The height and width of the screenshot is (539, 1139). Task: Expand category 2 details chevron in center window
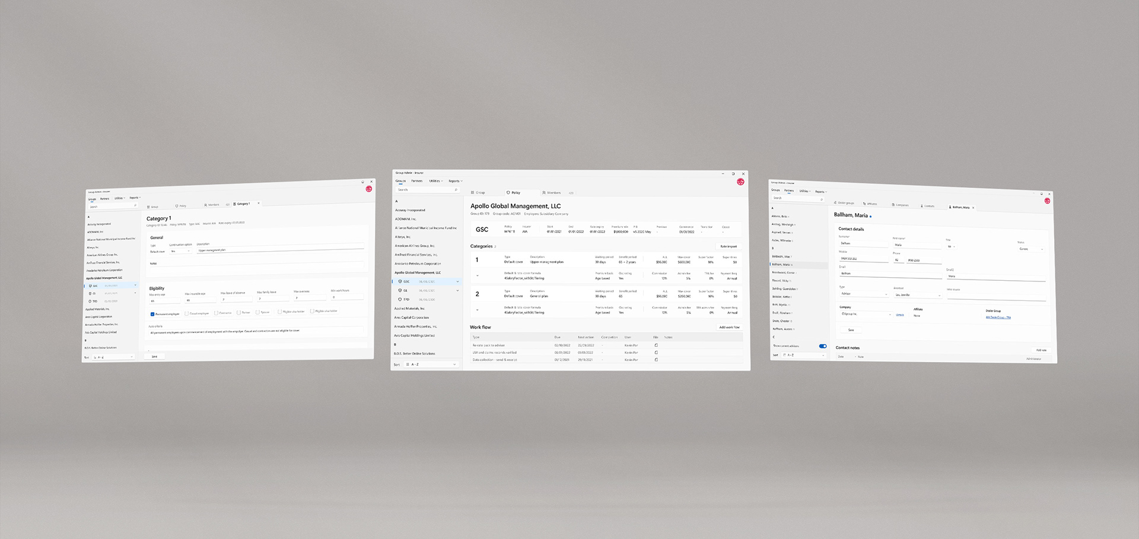point(478,310)
